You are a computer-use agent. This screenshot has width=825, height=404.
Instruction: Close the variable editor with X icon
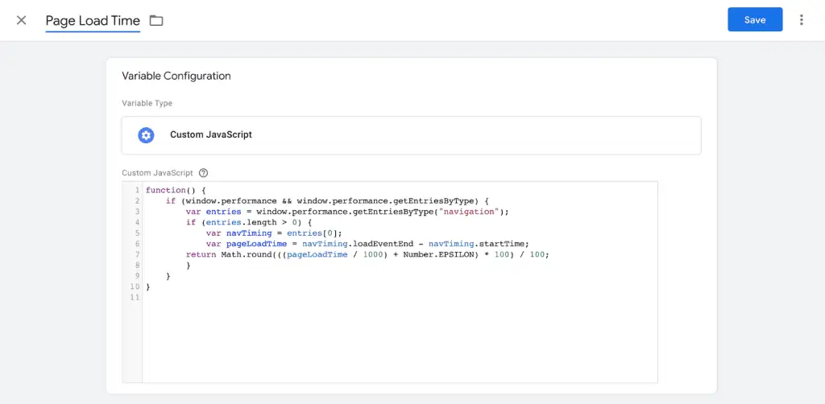(x=21, y=20)
